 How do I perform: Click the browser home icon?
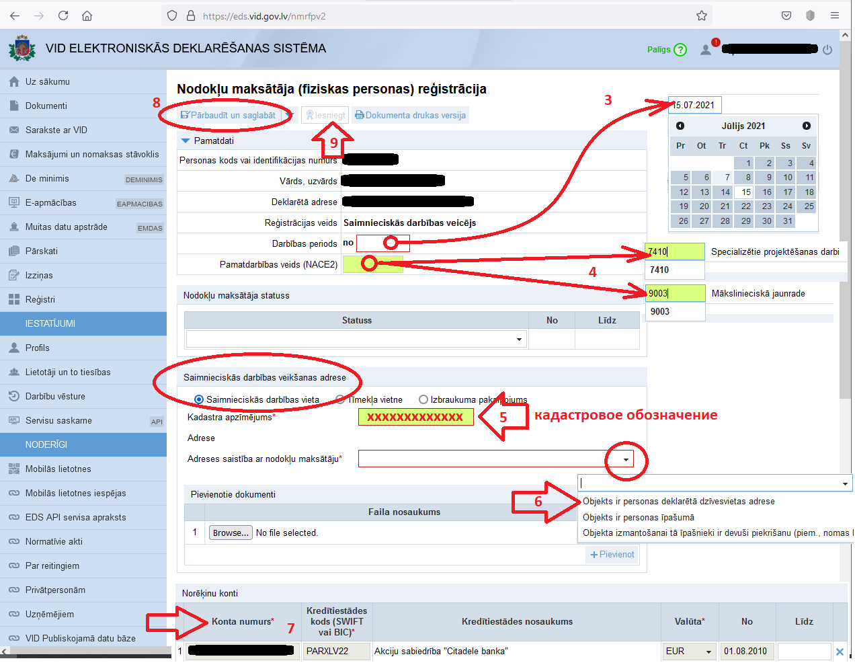pyautogui.click(x=87, y=15)
